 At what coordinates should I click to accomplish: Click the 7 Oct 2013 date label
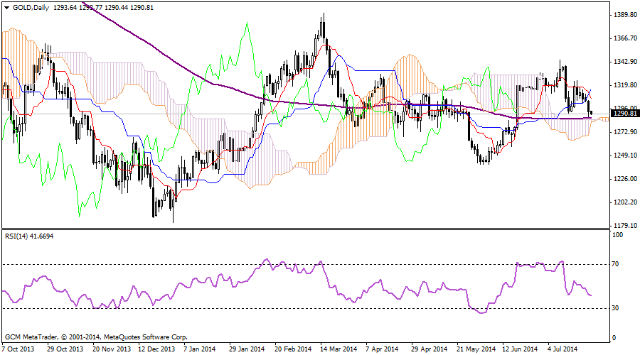(18, 349)
